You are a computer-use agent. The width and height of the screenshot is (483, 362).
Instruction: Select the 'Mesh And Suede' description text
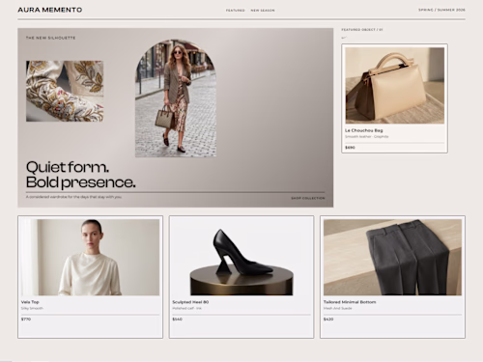point(337,308)
